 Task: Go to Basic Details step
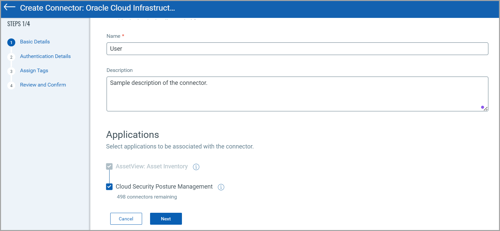tap(35, 42)
